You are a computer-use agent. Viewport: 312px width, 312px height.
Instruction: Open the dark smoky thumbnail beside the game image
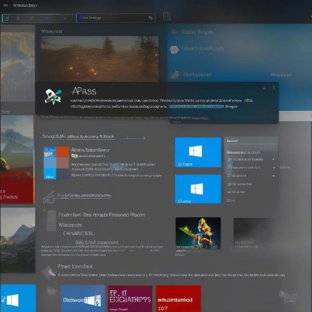coord(255,233)
